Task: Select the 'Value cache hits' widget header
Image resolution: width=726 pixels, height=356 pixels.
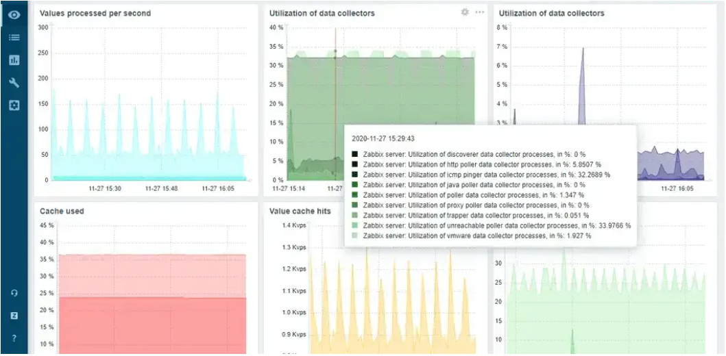Action: [301, 212]
